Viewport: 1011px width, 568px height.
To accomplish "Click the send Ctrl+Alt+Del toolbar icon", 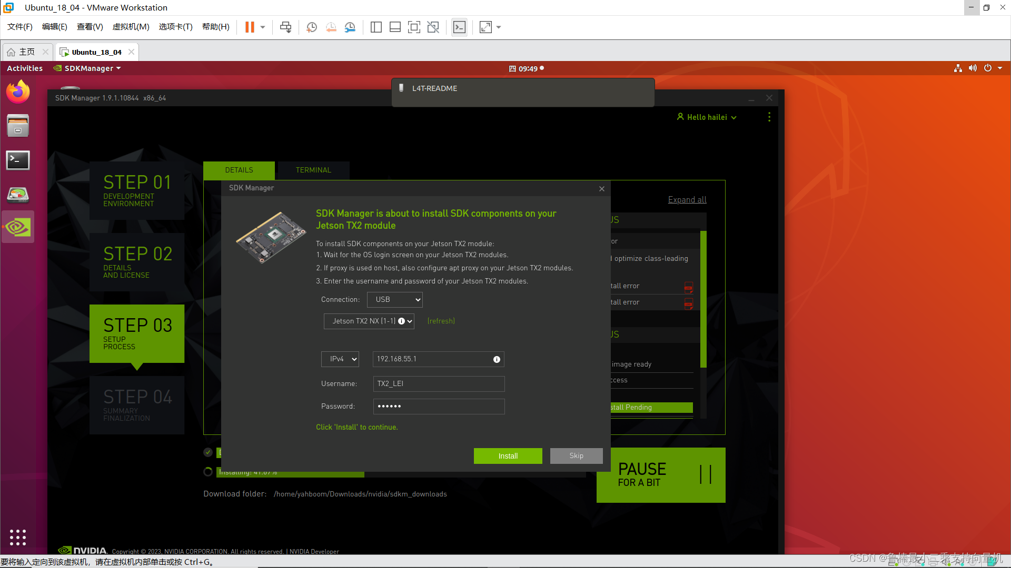I will tap(286, 27).
